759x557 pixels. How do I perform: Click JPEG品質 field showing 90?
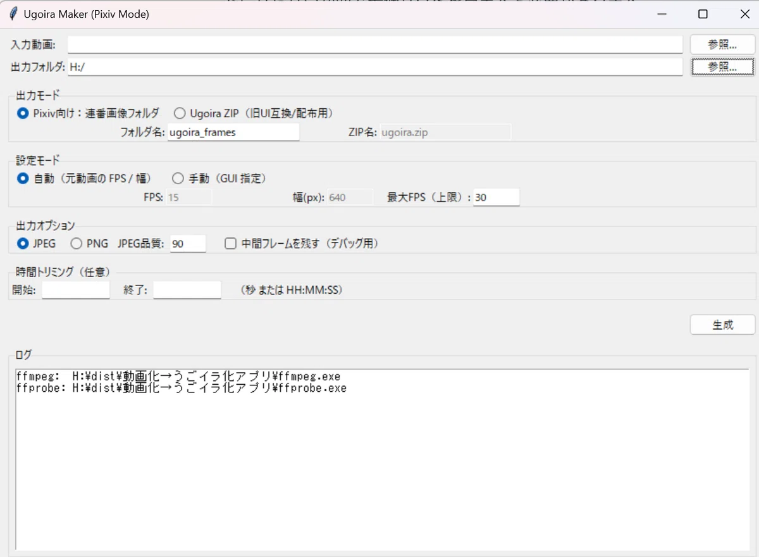(x=188, y=243)
